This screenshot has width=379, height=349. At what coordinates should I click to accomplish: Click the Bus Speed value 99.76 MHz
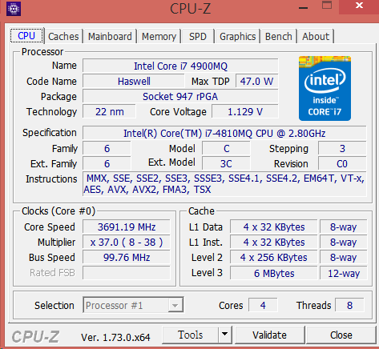click(x=127, y=258)
